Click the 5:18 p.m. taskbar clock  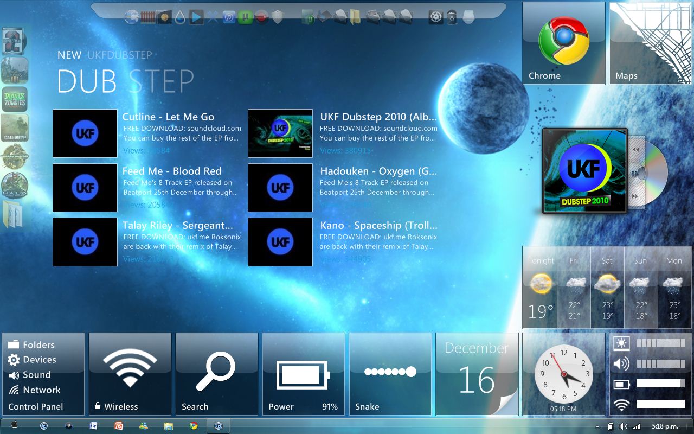click(665, 426)
